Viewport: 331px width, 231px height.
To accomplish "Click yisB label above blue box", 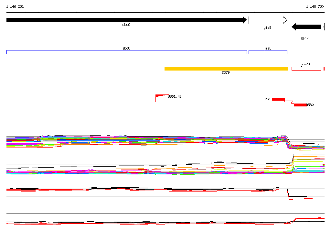I will [267, 48].
